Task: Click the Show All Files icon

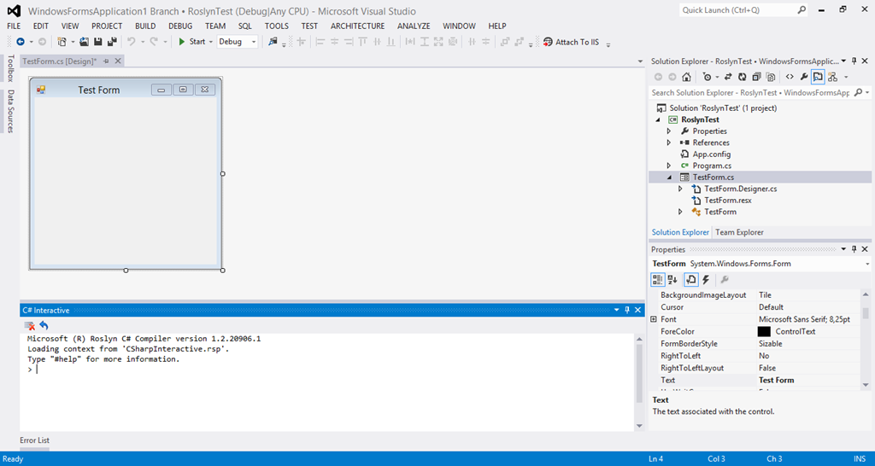Action: (771, 77)
